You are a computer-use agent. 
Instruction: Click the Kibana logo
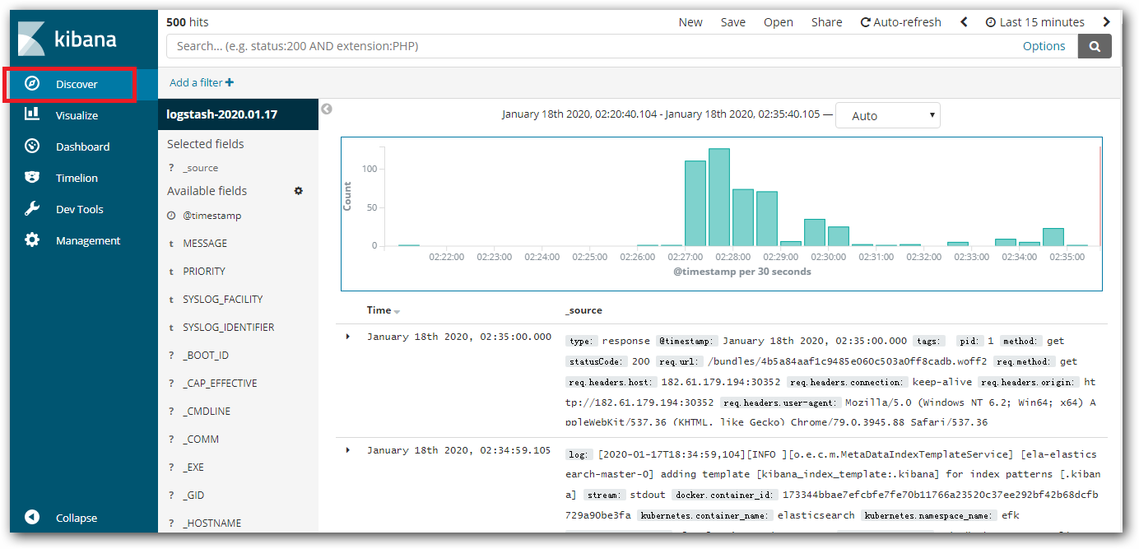(67, 39)
